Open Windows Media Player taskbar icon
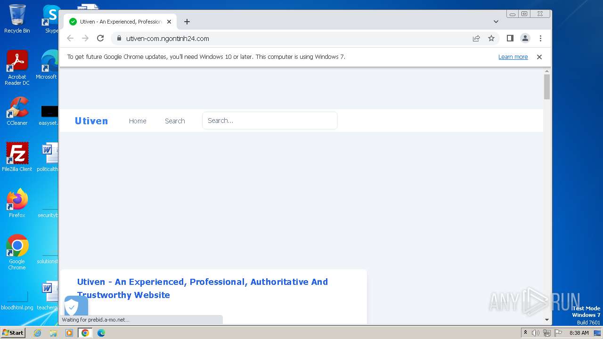603x339 pixels. (69, 333)
